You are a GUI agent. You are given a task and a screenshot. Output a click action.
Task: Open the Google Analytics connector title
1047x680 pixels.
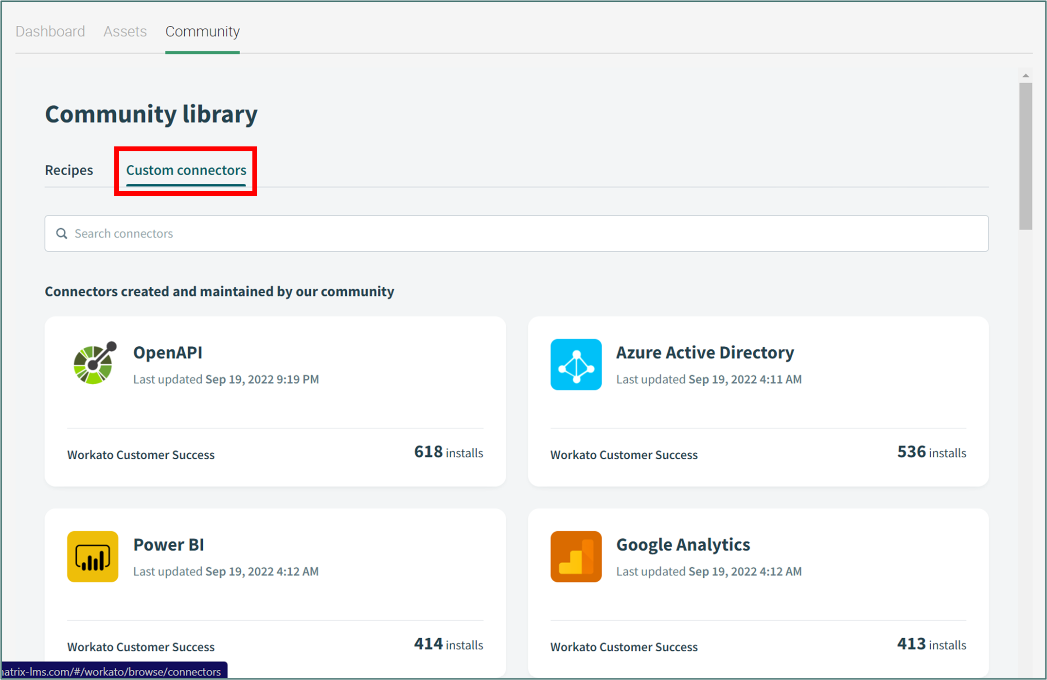coord(683,545)
